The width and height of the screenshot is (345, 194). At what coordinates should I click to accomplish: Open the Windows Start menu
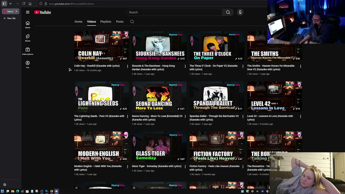tap(2, 191)
